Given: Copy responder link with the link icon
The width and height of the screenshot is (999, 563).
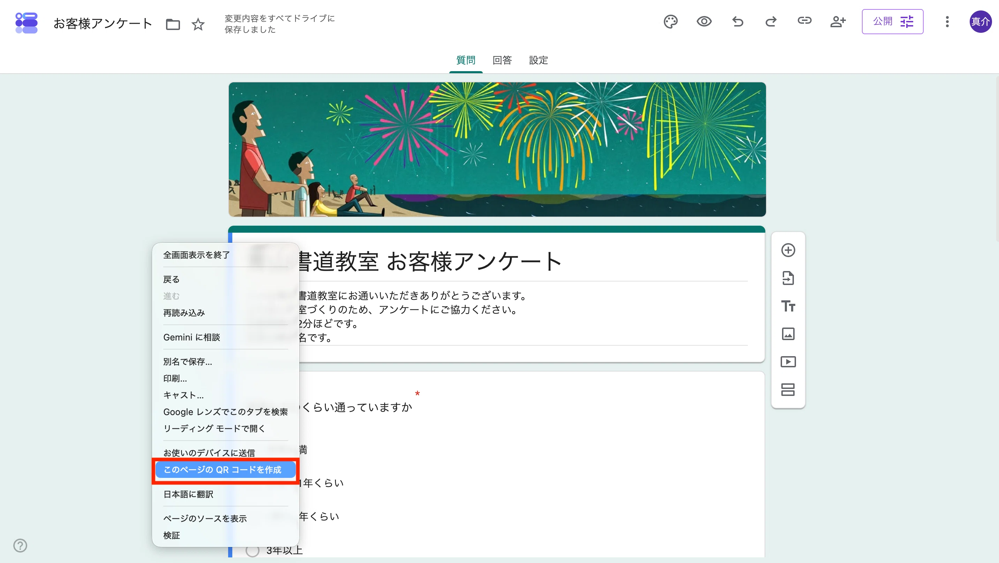Looking at the screenshot, I should click(804, 21).
